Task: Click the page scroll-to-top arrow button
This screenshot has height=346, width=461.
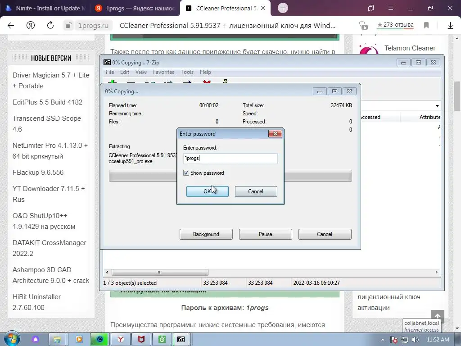Action: tap(438, 316)
